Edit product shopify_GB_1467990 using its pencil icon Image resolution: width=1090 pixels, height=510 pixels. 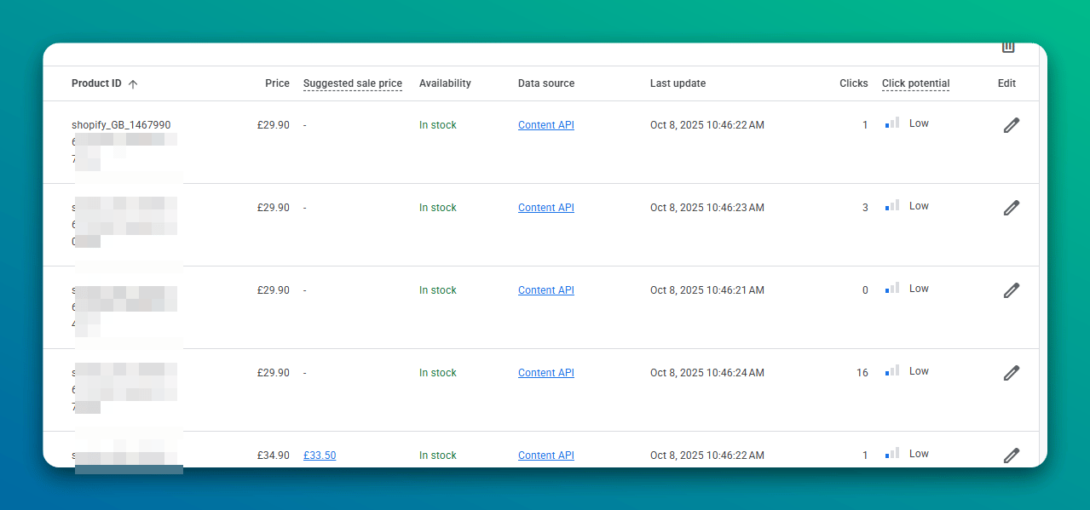pos(1011,124)
